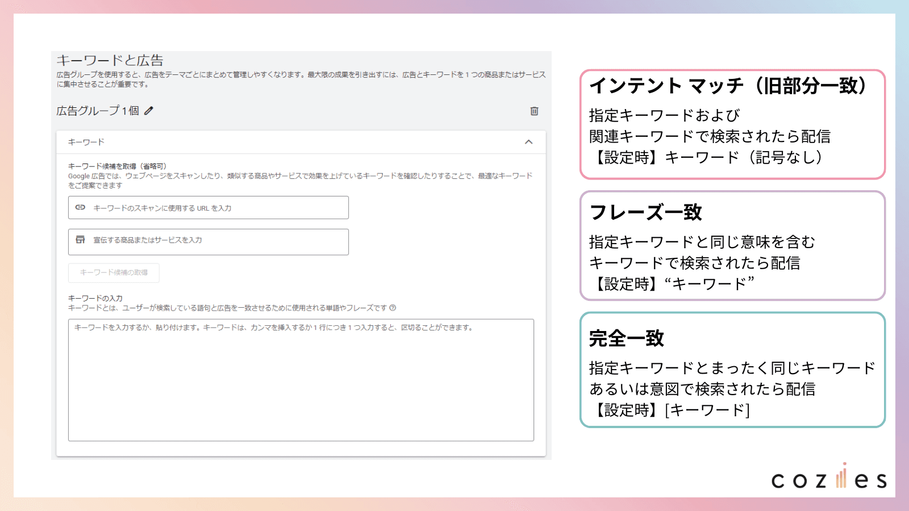The width and height of the screenshot is (909, 511).
Task: Collapse the キーワード section chevron
Action: coord(529,142)
